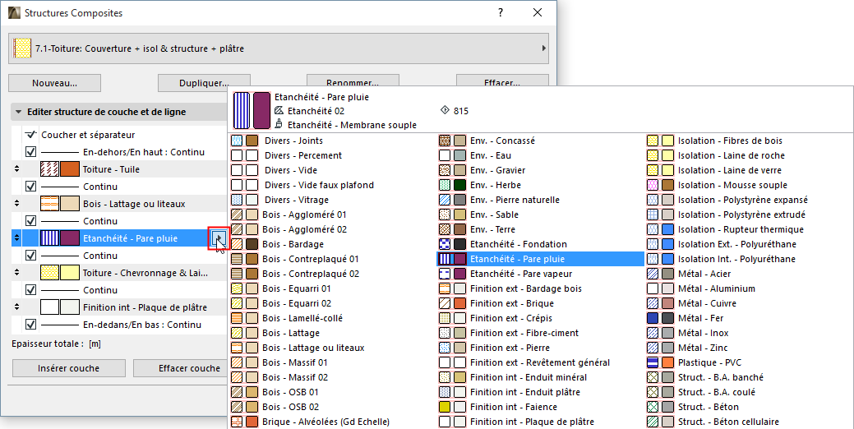Click reorder handle of Toiture - Tuile layer
Image resolution: width=854 pixels, height=429 pixels.
coord(17,169)
